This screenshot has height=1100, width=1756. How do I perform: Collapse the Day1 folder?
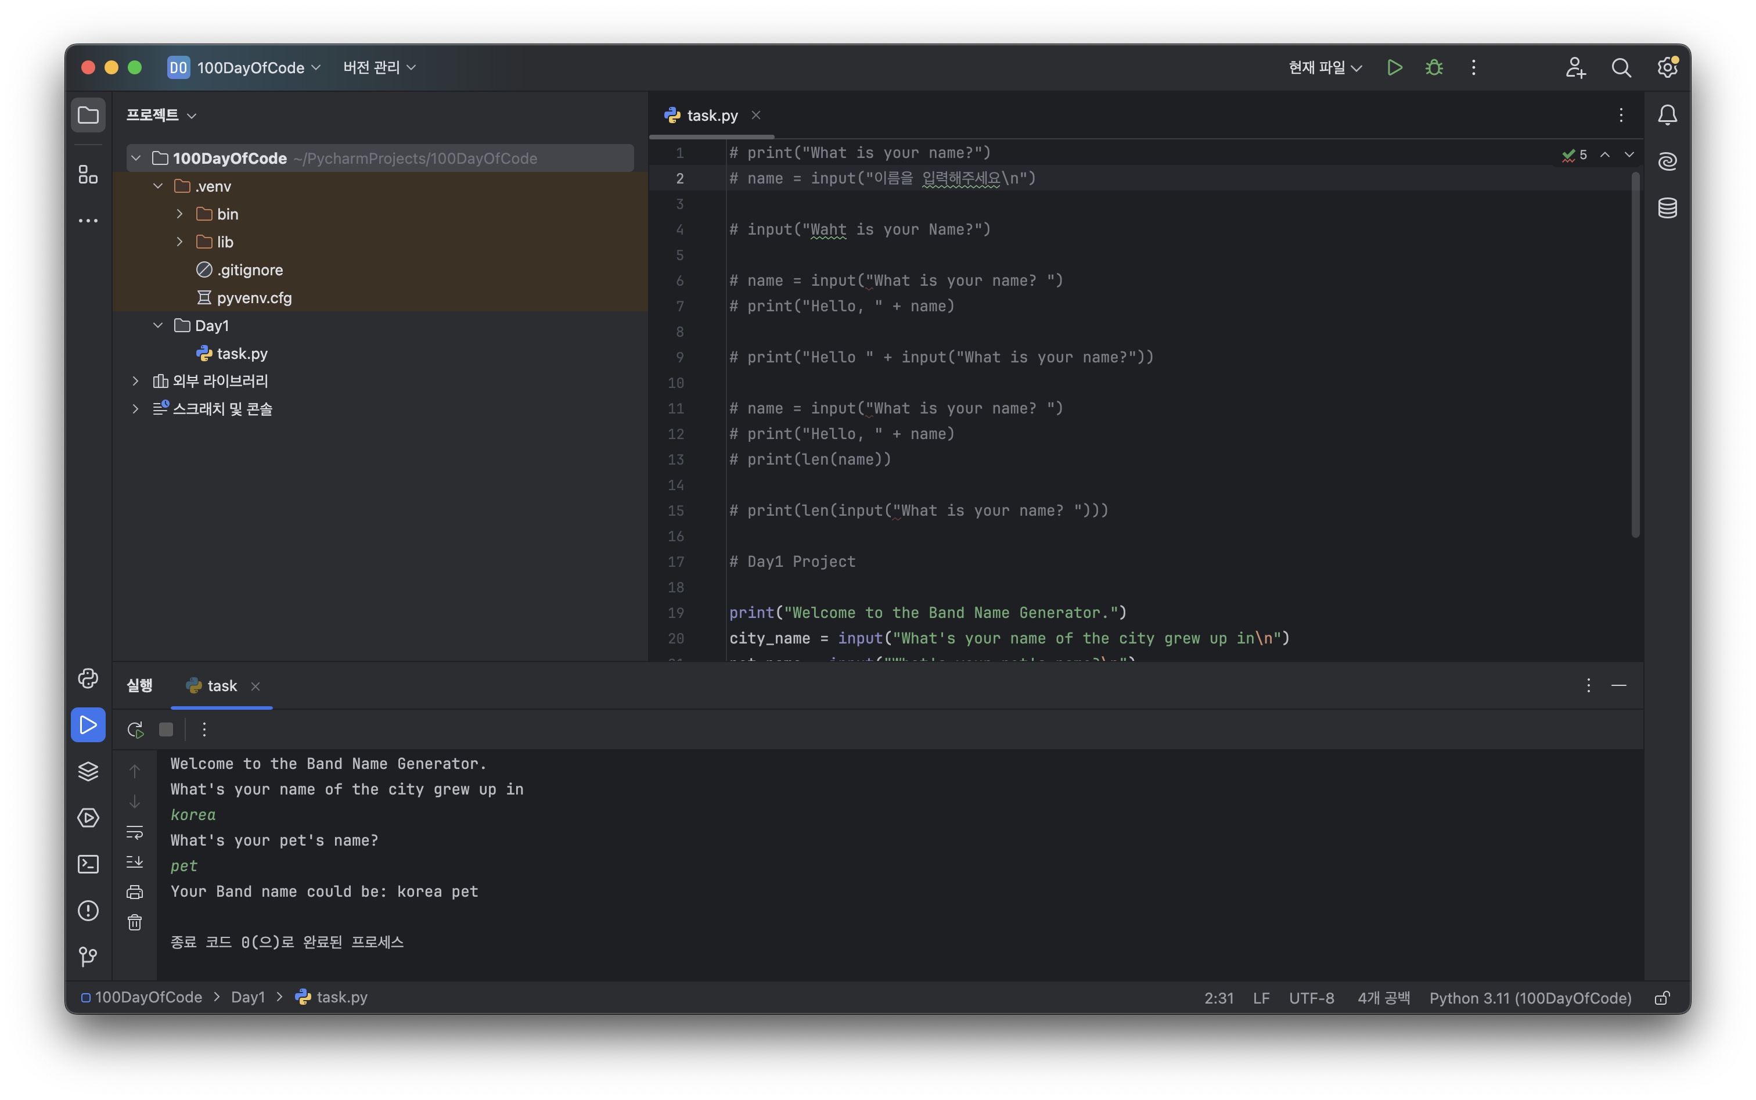point(158,325)
